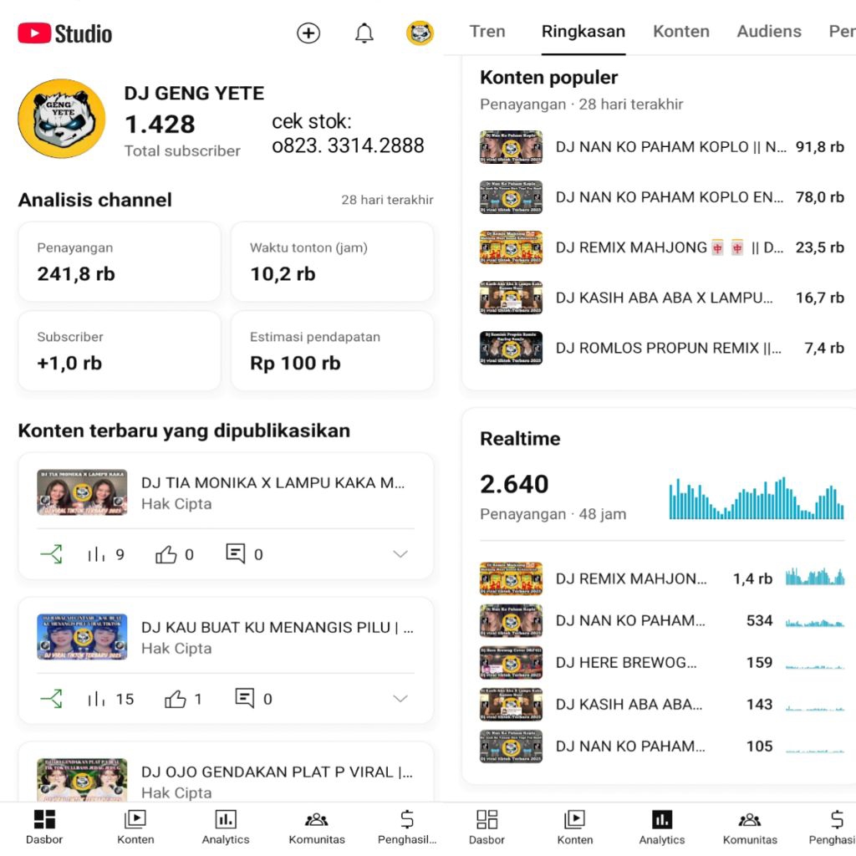
Task: Share the DJ TIA MONIKA video
Action: tap(51, 553)
